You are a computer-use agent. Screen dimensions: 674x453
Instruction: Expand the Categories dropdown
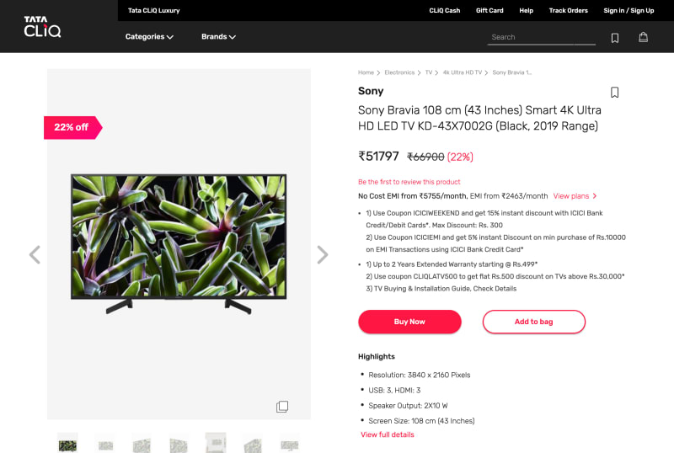tap(149, 37)
